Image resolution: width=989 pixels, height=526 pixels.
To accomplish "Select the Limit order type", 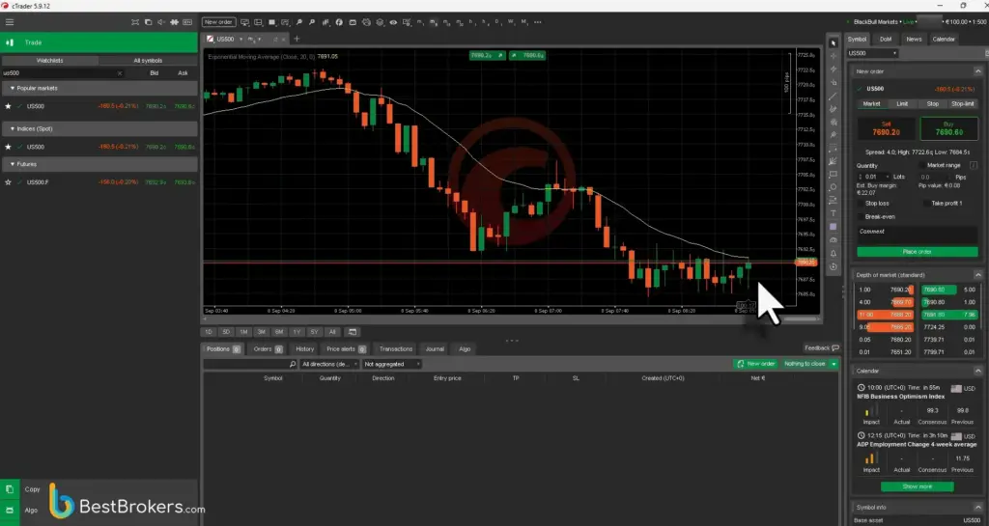I will click(x=902, y=104).
